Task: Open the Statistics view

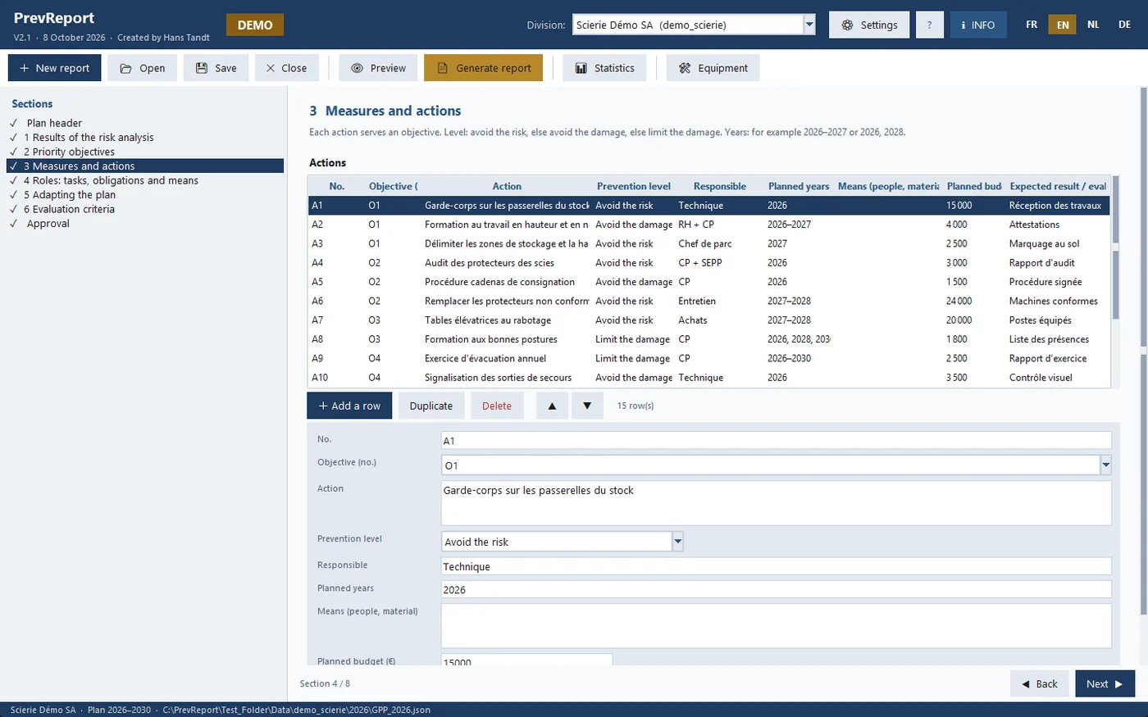Action: click(605, 68)
